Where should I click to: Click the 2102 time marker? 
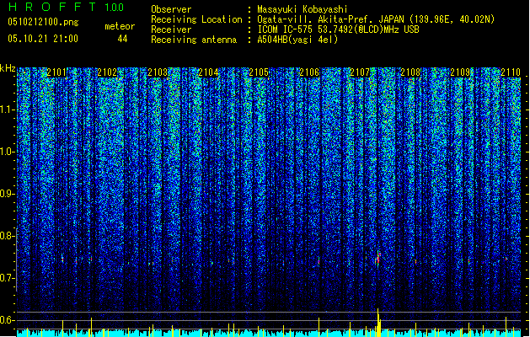click(107, 72)
